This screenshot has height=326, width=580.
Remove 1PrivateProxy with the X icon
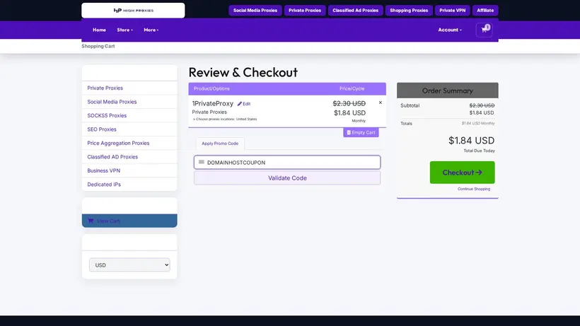[381, 103]
